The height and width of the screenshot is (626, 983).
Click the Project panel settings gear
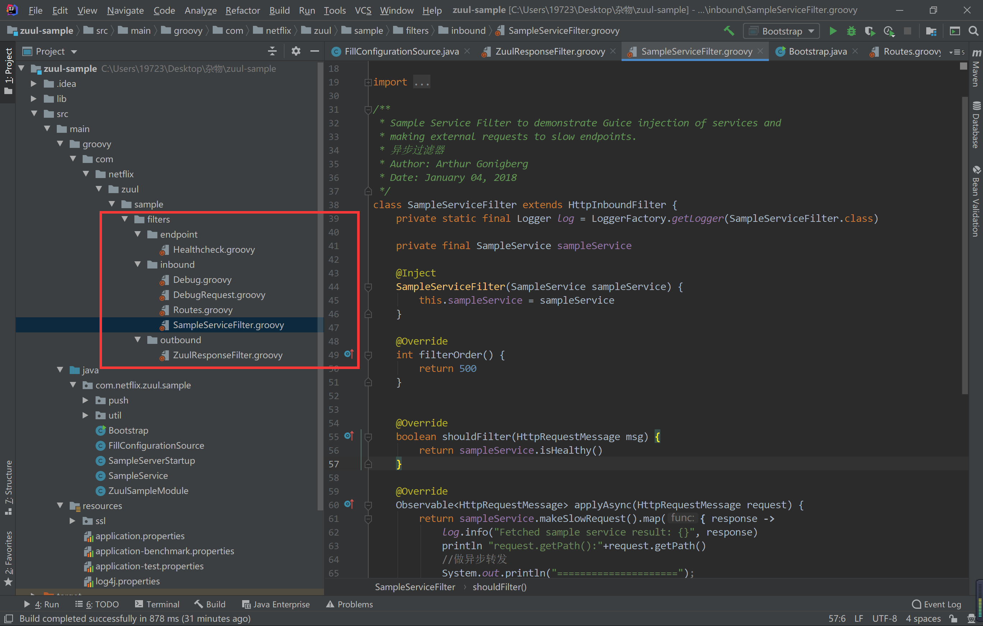point(296,51)
